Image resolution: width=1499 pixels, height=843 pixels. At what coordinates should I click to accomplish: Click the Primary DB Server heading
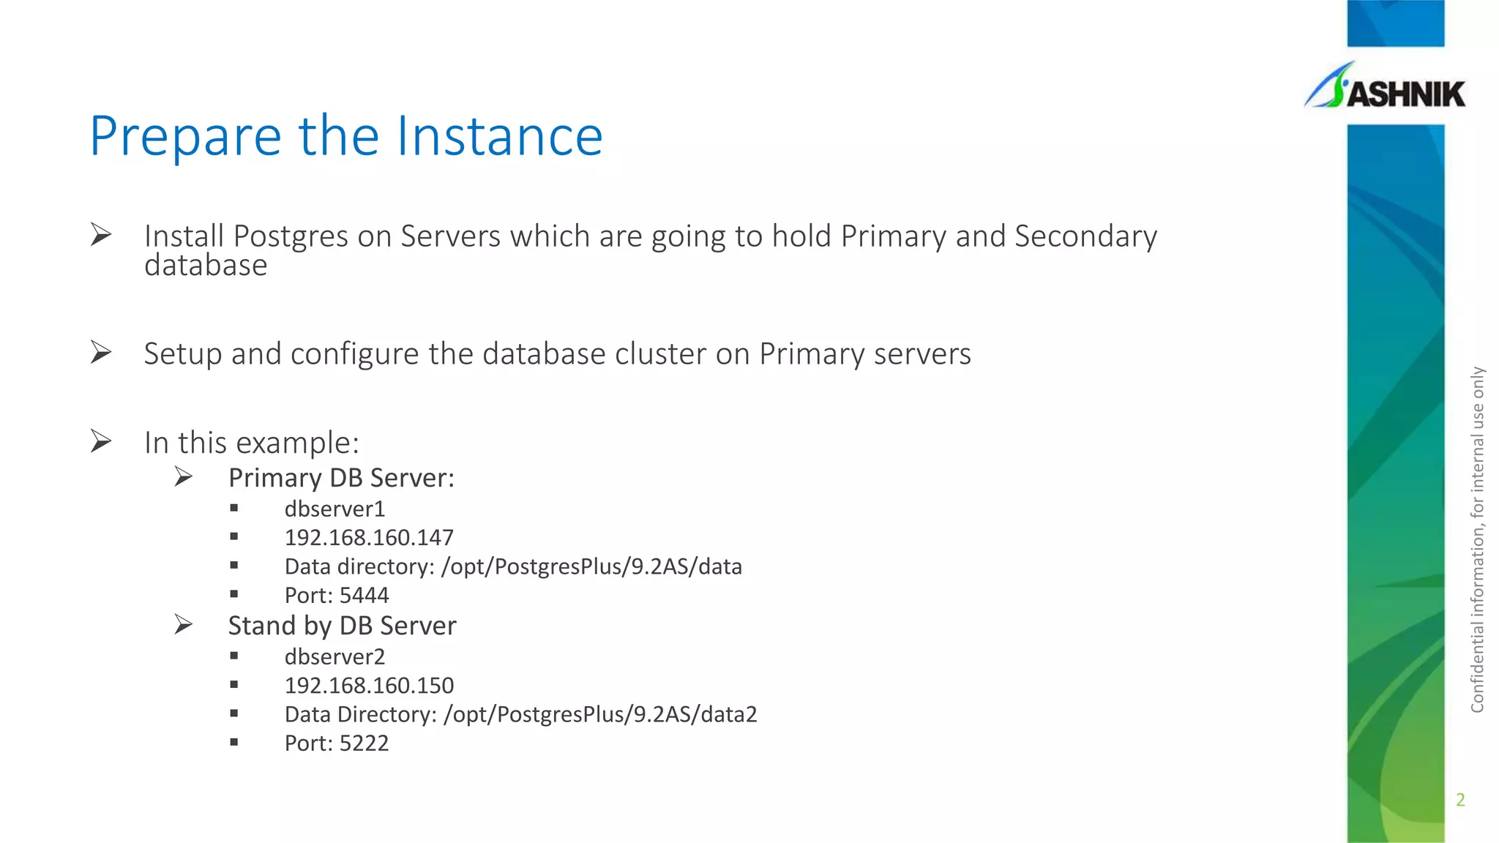pos(341,478)
